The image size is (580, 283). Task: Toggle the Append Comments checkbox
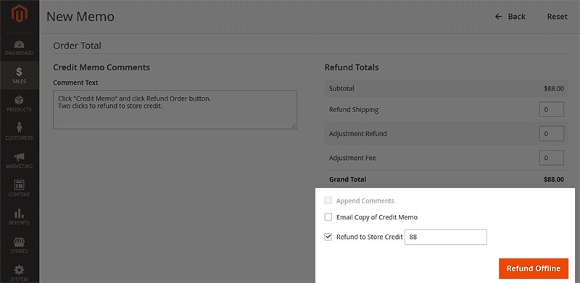click(328, 200)
